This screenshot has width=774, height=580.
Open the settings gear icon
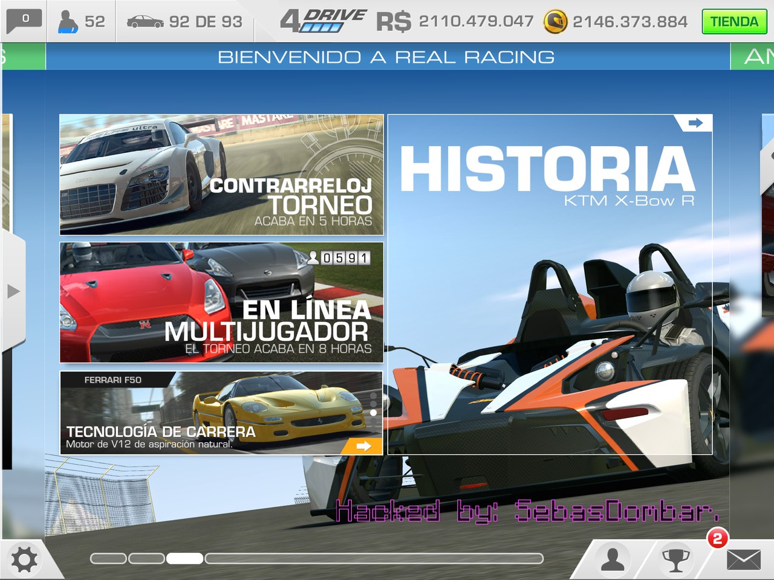pos(24,560)
